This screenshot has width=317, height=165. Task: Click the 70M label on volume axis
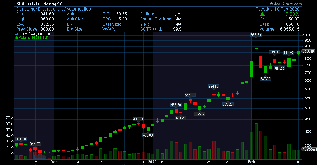10,118
